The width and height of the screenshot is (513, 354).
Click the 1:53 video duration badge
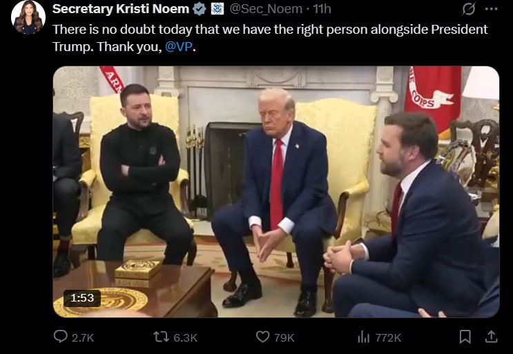pos(82,298)
